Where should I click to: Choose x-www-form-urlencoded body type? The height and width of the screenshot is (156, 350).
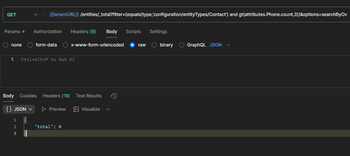tap(65, 45)
